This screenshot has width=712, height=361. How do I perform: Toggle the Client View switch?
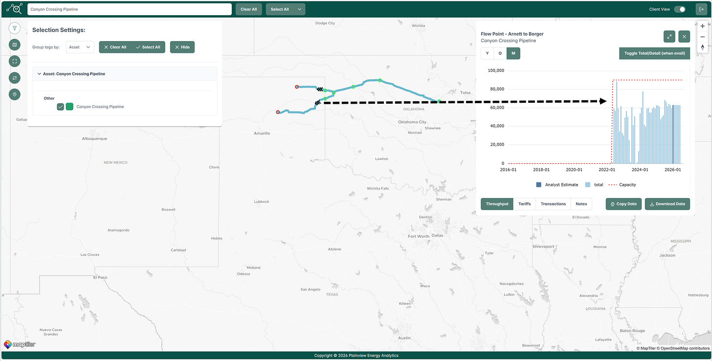680,9
